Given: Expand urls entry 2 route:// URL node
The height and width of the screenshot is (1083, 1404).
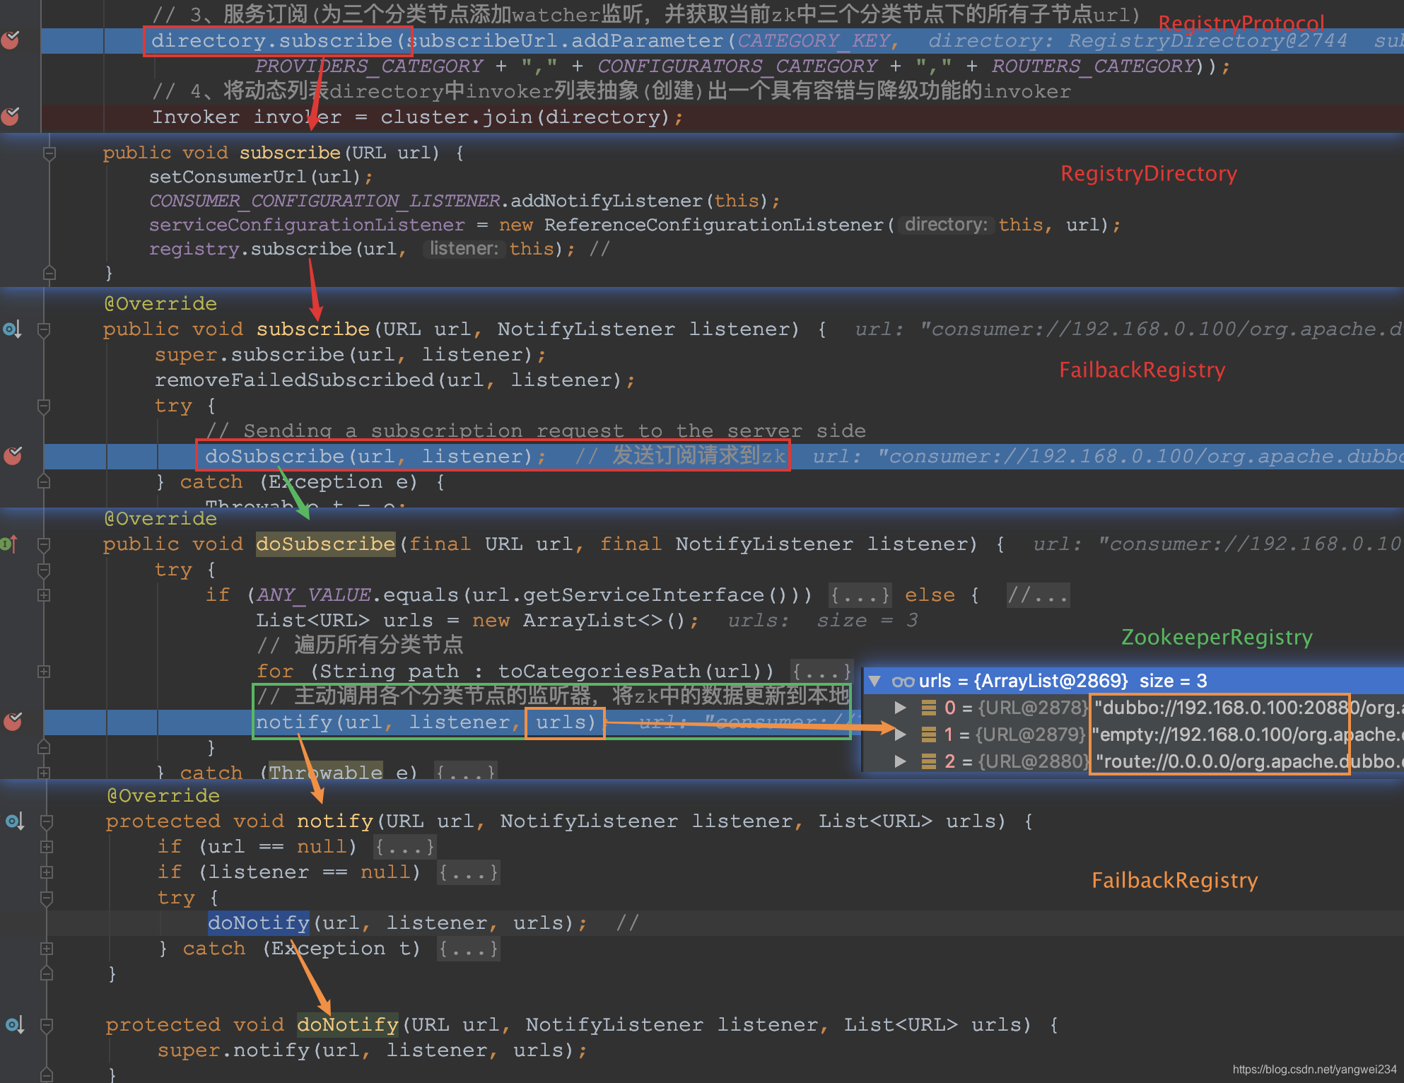Looking at the screenshot, I should pos(900,761).
